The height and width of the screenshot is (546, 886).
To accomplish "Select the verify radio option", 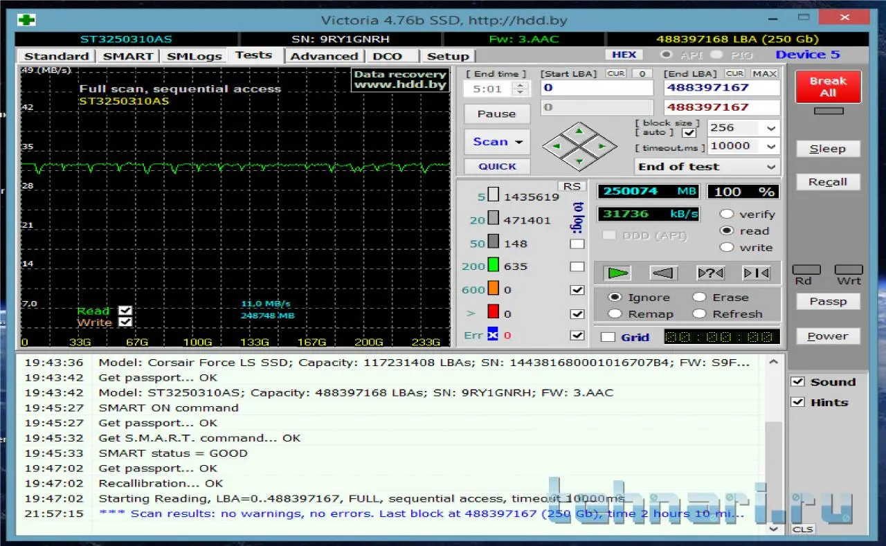I will pos(727,215).
